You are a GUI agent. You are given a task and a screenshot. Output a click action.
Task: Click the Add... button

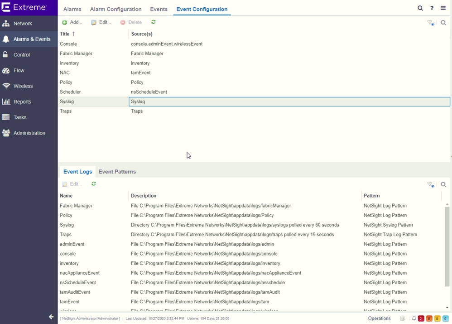tap(72, 22)
